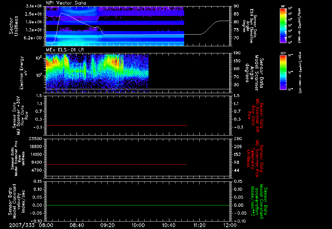Click the "30" Model Scanner Angle tick

click(236, 85)
